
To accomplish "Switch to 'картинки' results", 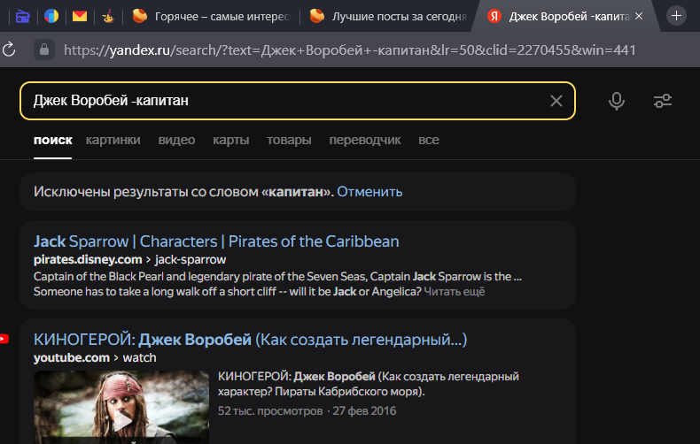I will click(x=113, y=140).
